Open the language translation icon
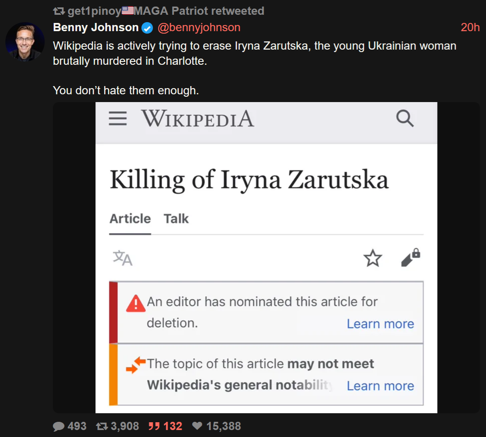 123,258
